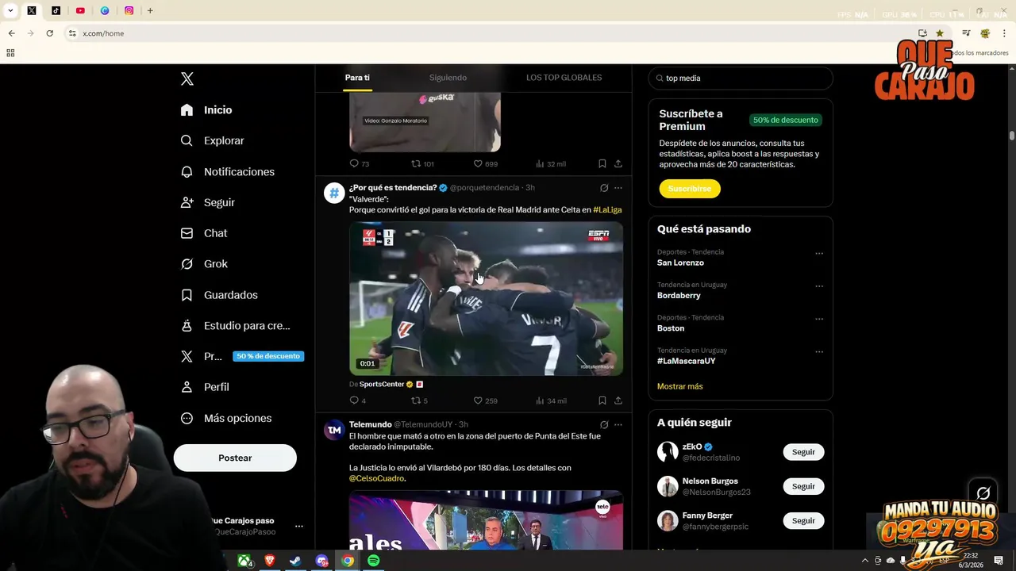Screen dimensions: 1016x571
Task: Open Notificaciones in the sidebar
Action: coord(227,171)
